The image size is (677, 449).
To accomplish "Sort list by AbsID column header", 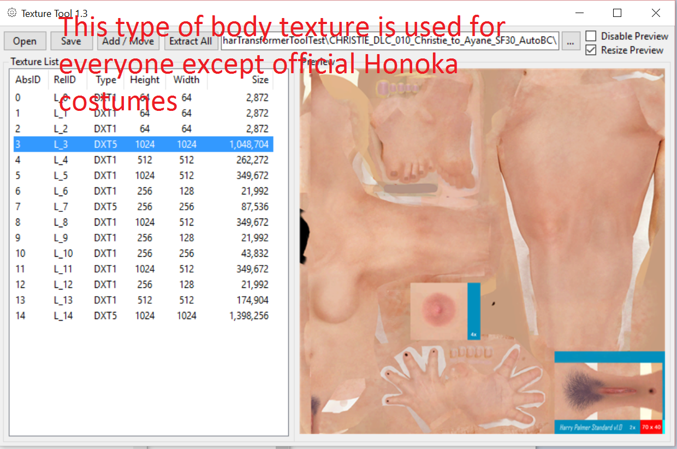I will point(28,80).
